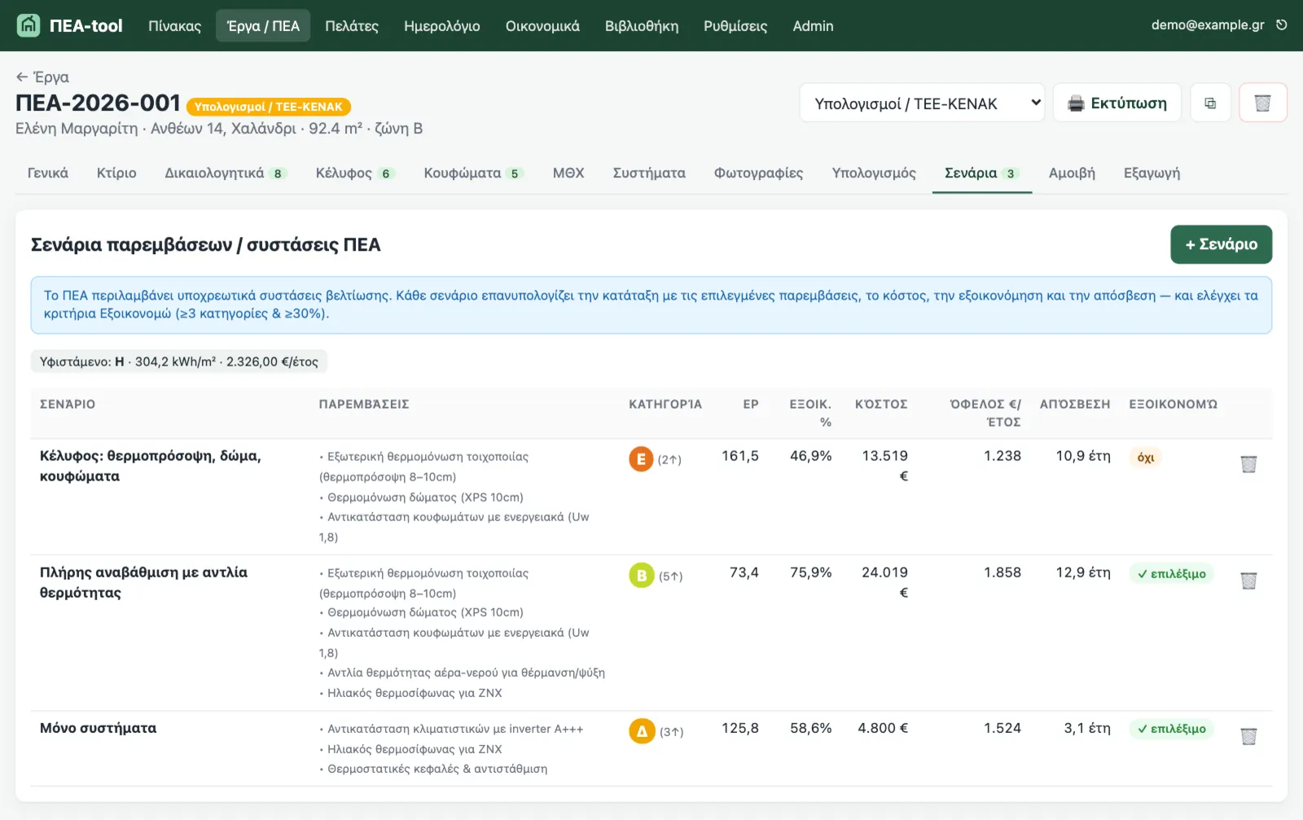Open Πελάτες in the top navigation
The image size is (1303, 820).
[x=352, y=26]
